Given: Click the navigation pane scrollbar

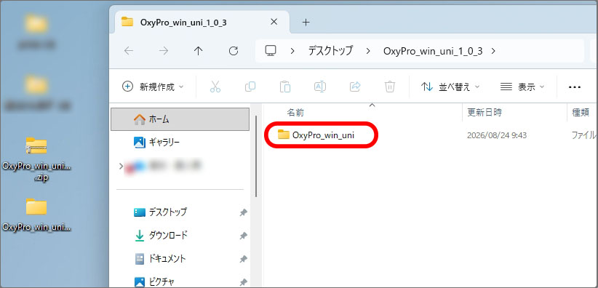Looking at the screenshot, I should tap(256, 156).
